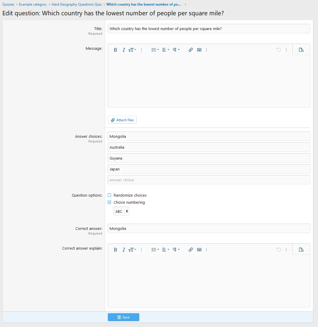Insert link in Correct answer explain editor

[x=191, y=250]
